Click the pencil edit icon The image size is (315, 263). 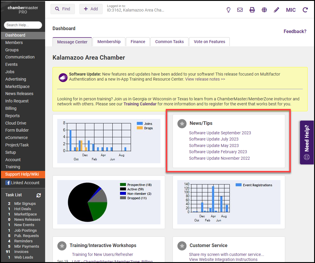[x=276, y=10]
